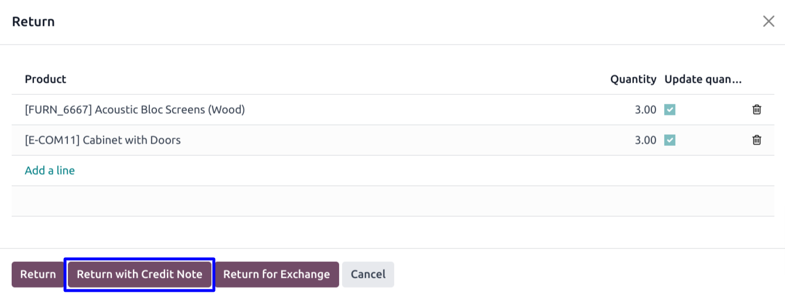Click the Add a line link
The height and width of the screenshot is (297, 785).
[50, 170]
